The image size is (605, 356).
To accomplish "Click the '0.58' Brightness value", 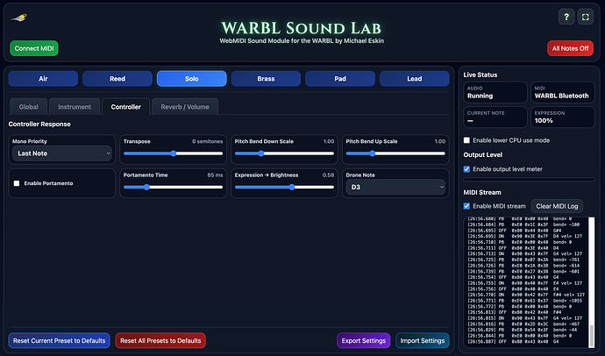I will (328, 175).
